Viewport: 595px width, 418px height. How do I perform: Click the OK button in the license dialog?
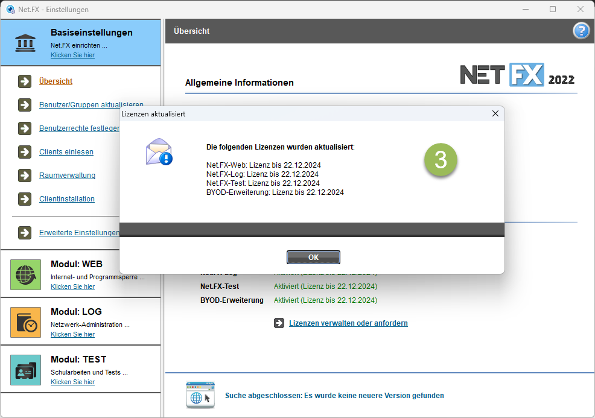(313, 257)
